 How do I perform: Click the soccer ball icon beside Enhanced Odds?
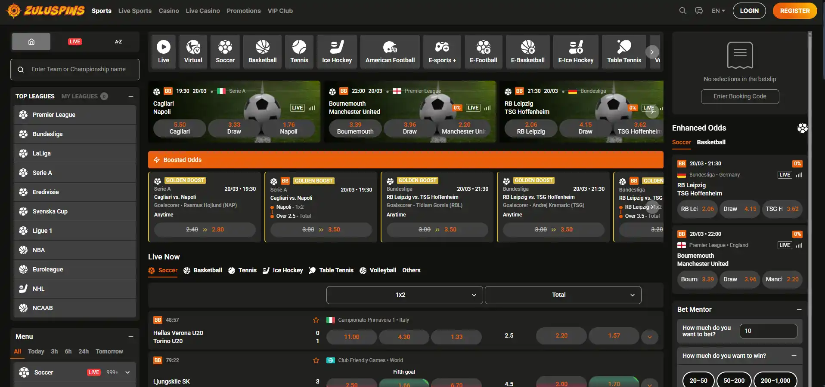pos(802,128)
